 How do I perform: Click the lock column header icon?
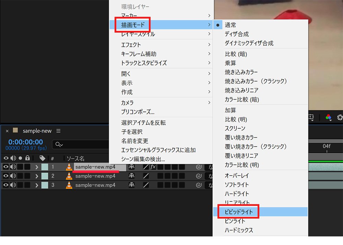[x=27, y=158]
